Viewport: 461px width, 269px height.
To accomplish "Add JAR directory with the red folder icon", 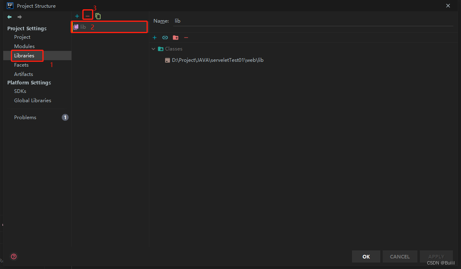I will click(175, 37).
